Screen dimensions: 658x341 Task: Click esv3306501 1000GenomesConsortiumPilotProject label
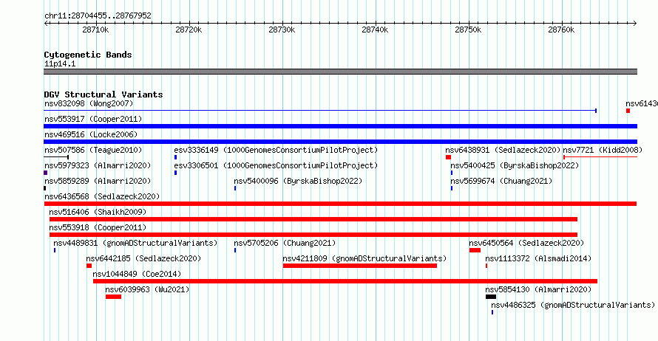[276, 165]
